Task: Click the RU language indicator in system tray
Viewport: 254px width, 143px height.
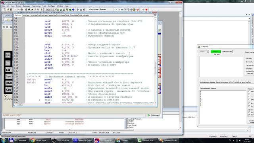Action: coord(230,140)
